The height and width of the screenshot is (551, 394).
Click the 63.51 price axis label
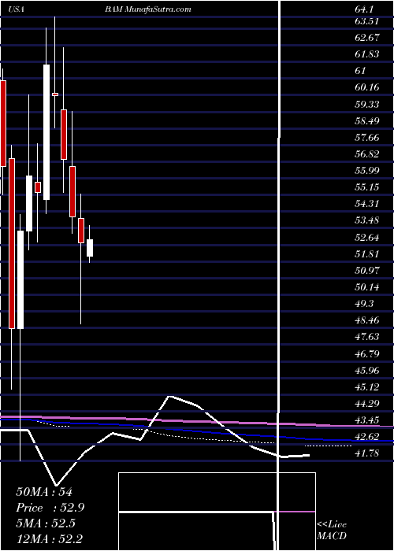pyautogui.click(x=366, y=21)
